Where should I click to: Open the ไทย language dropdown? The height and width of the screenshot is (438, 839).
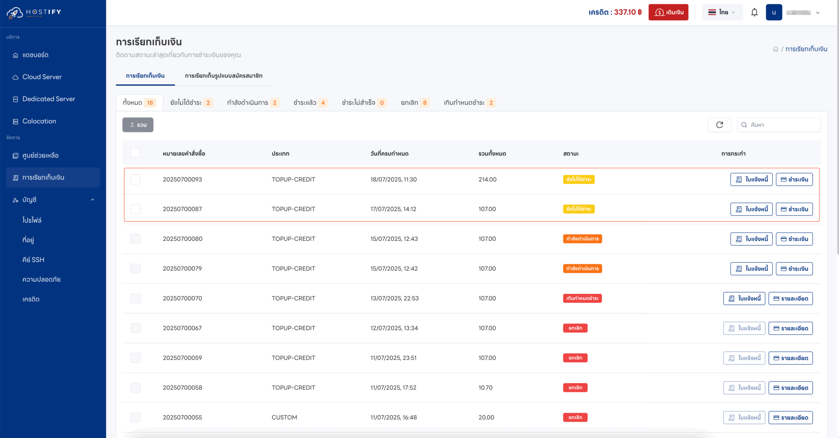(722, 12)
